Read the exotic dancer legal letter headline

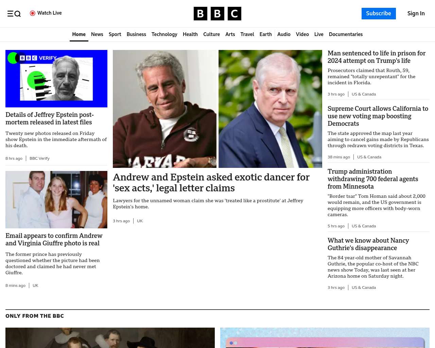211,182
